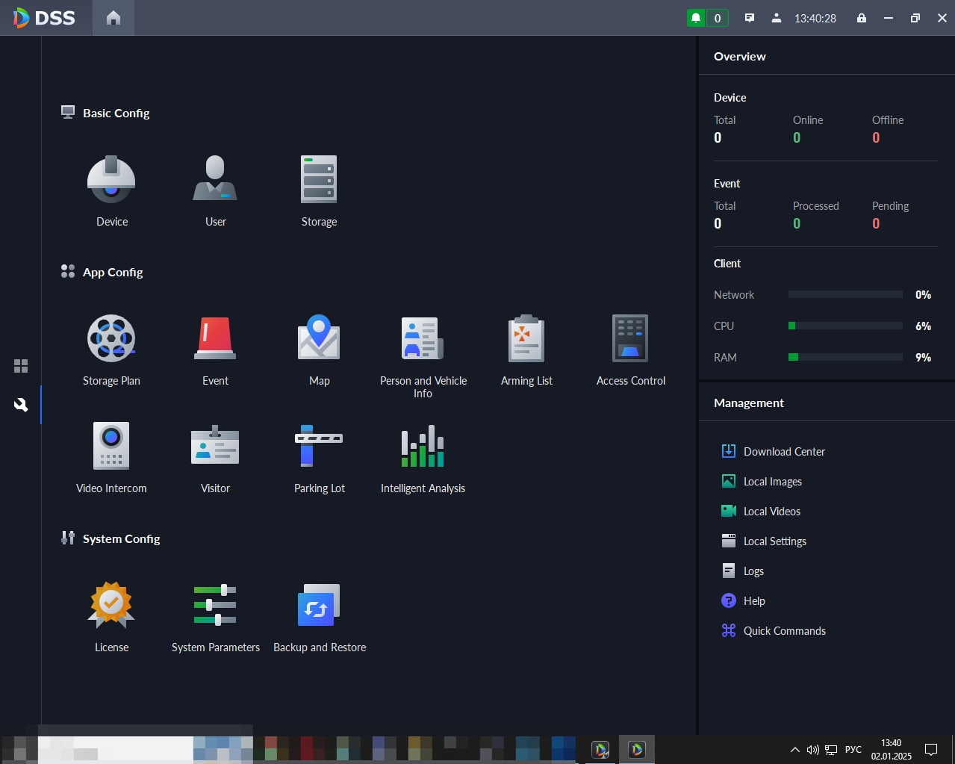955x764 pixels.
Task: Click the Overview panel title
Action: 739,56
